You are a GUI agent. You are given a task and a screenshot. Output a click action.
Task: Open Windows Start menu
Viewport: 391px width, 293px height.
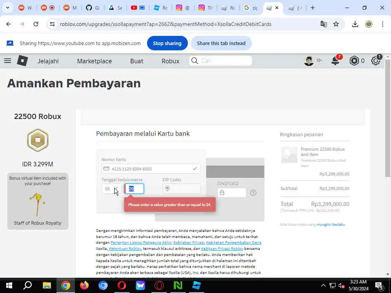[x=9, y=285]
